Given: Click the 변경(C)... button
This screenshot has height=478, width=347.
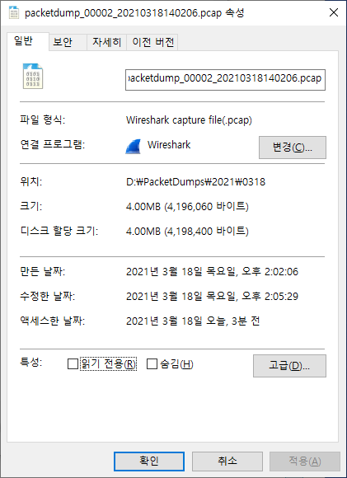Looking at the screenshot, I should [293, 148].
